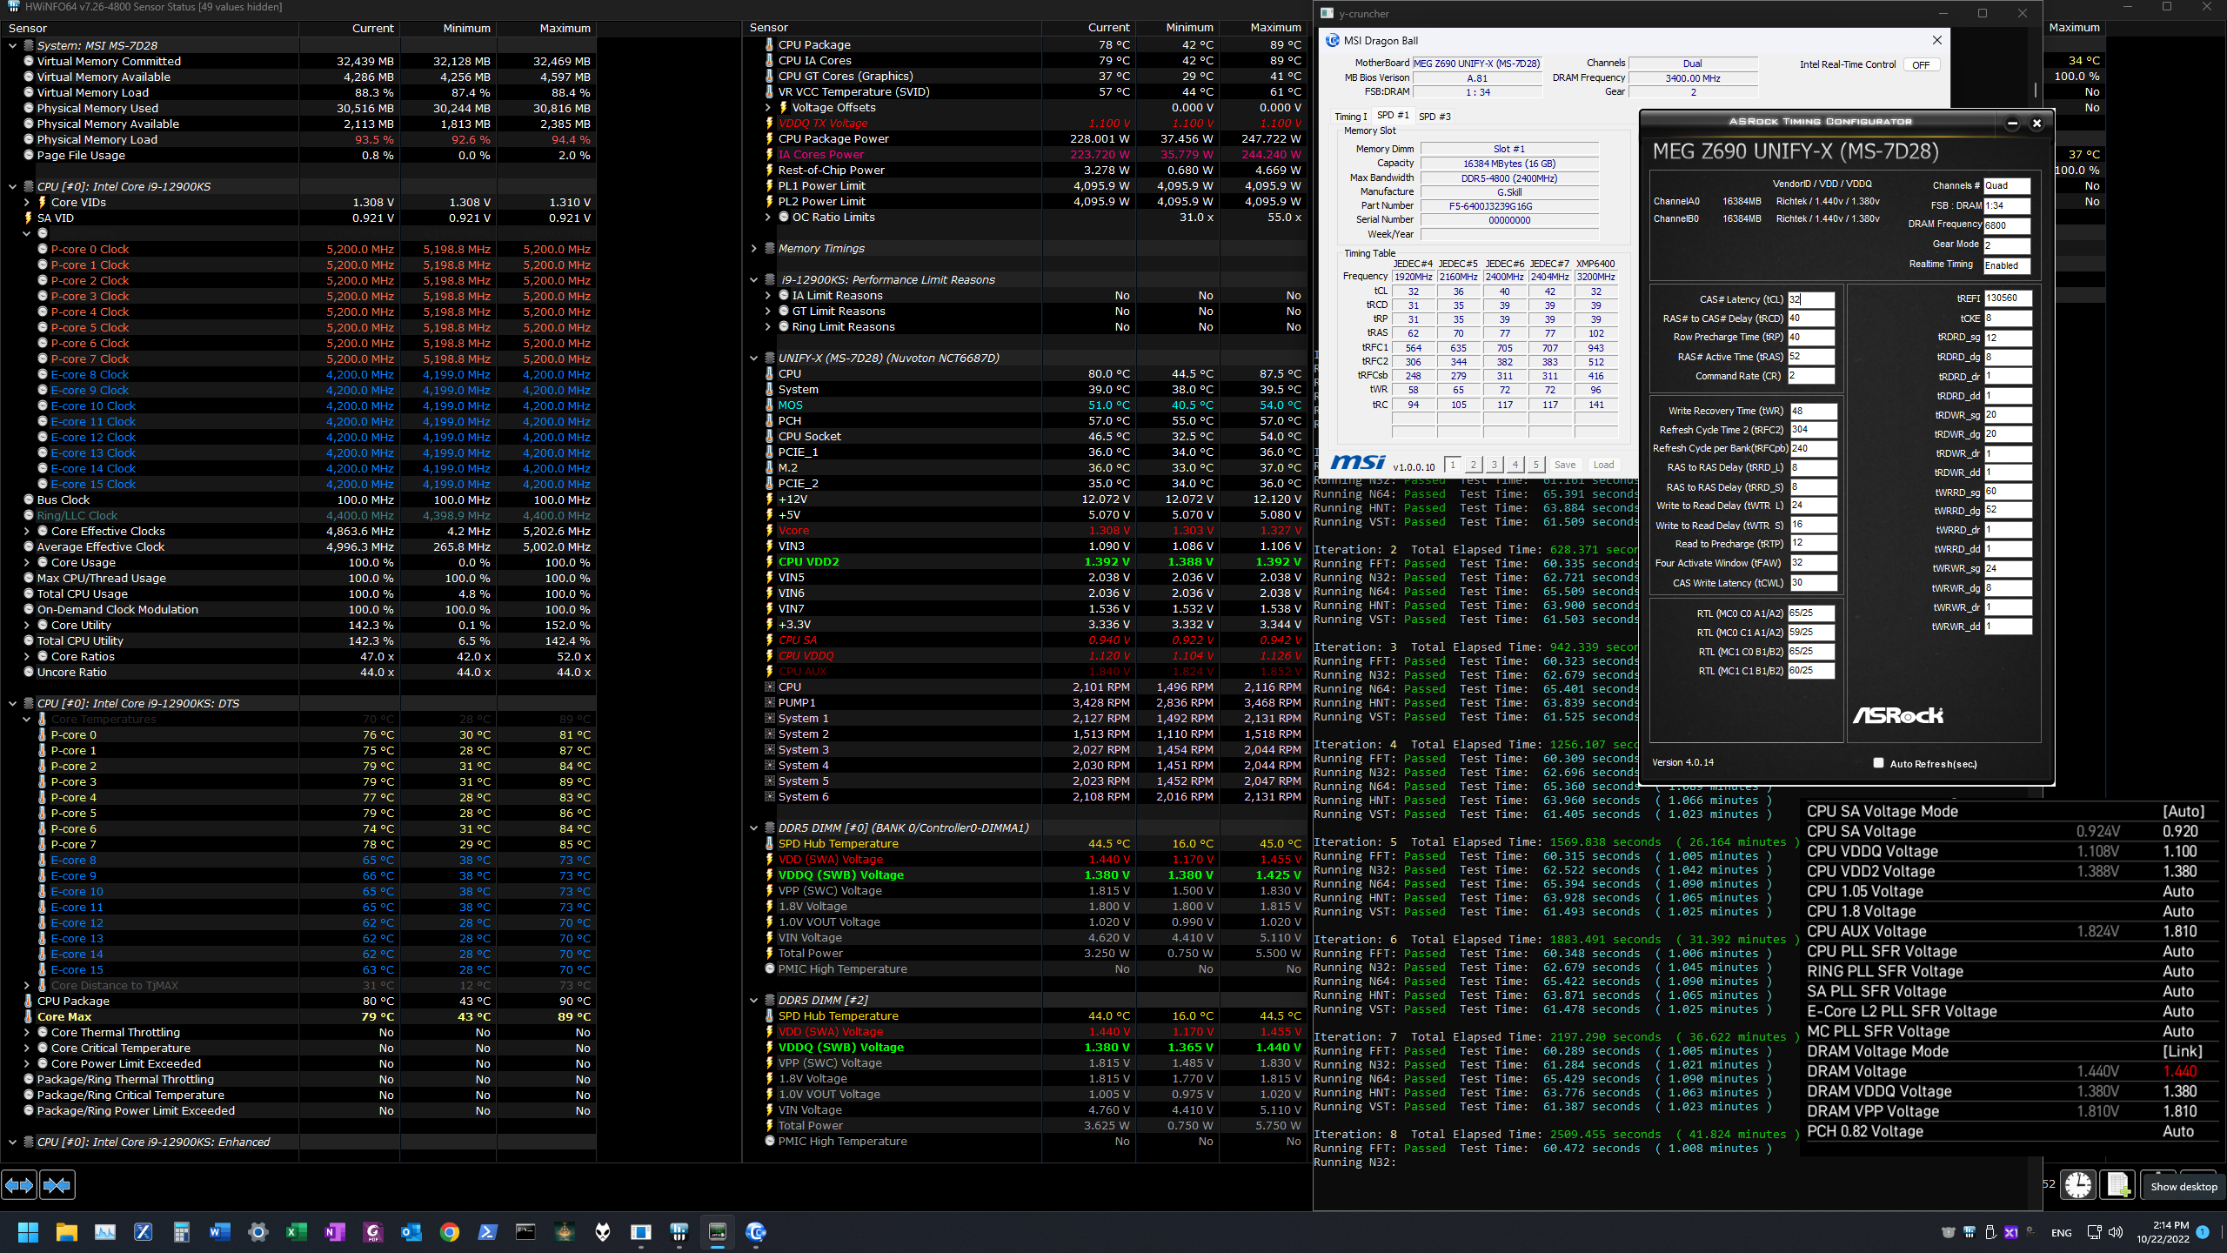Open Chrome from the taskbar
This screenshot has height=1253, width=2227.
coord(450,1232)
